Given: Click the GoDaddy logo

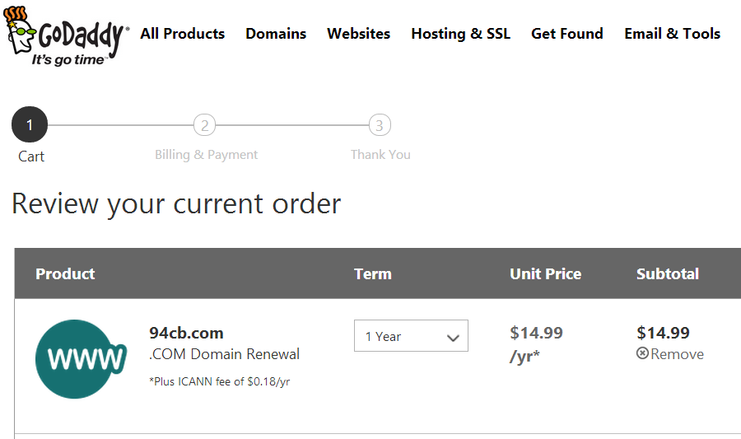Looking at the screenshot, I should 66,35.
